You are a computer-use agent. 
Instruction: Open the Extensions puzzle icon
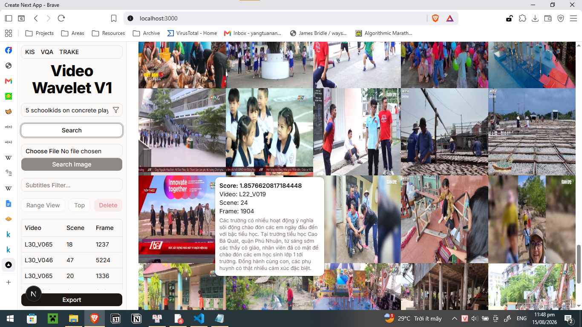point(522,18)
